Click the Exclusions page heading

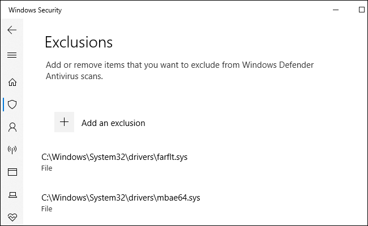click(x=79, y=42)
